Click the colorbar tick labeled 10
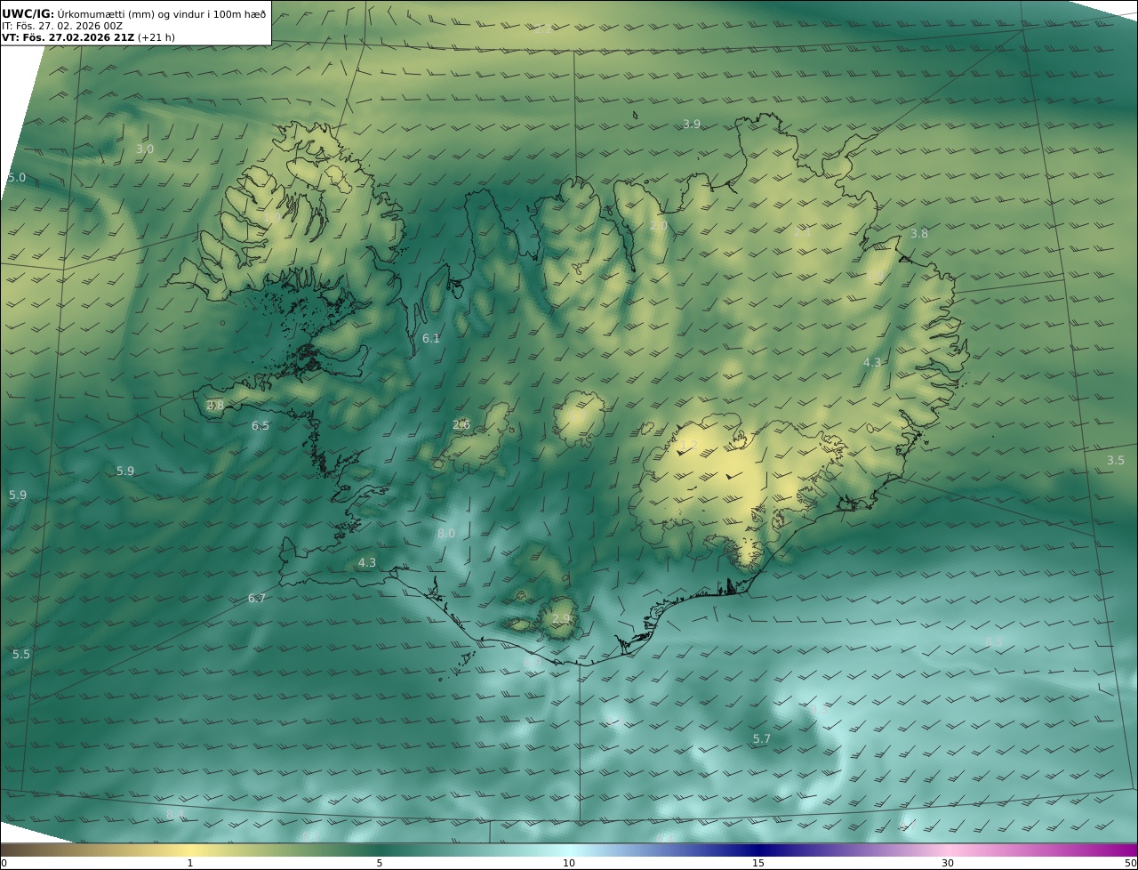This screenshot has width=1138, height=870. (569, 863)
